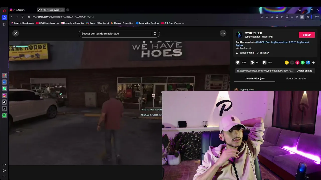321x180 pixels.
Task: Open the extensions cube icon
Action: pyautogui.click(x=308, y=17)
